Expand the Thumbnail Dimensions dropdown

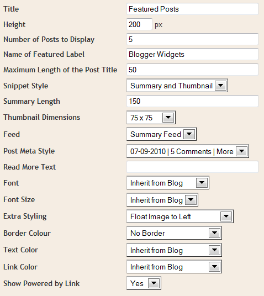pos(151,118)
